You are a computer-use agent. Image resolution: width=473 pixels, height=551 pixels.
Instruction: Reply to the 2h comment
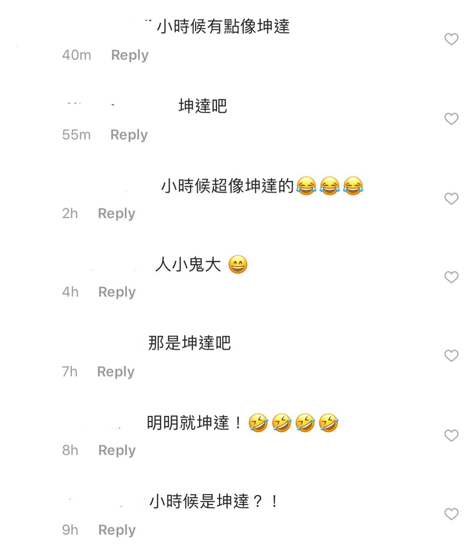116,213
